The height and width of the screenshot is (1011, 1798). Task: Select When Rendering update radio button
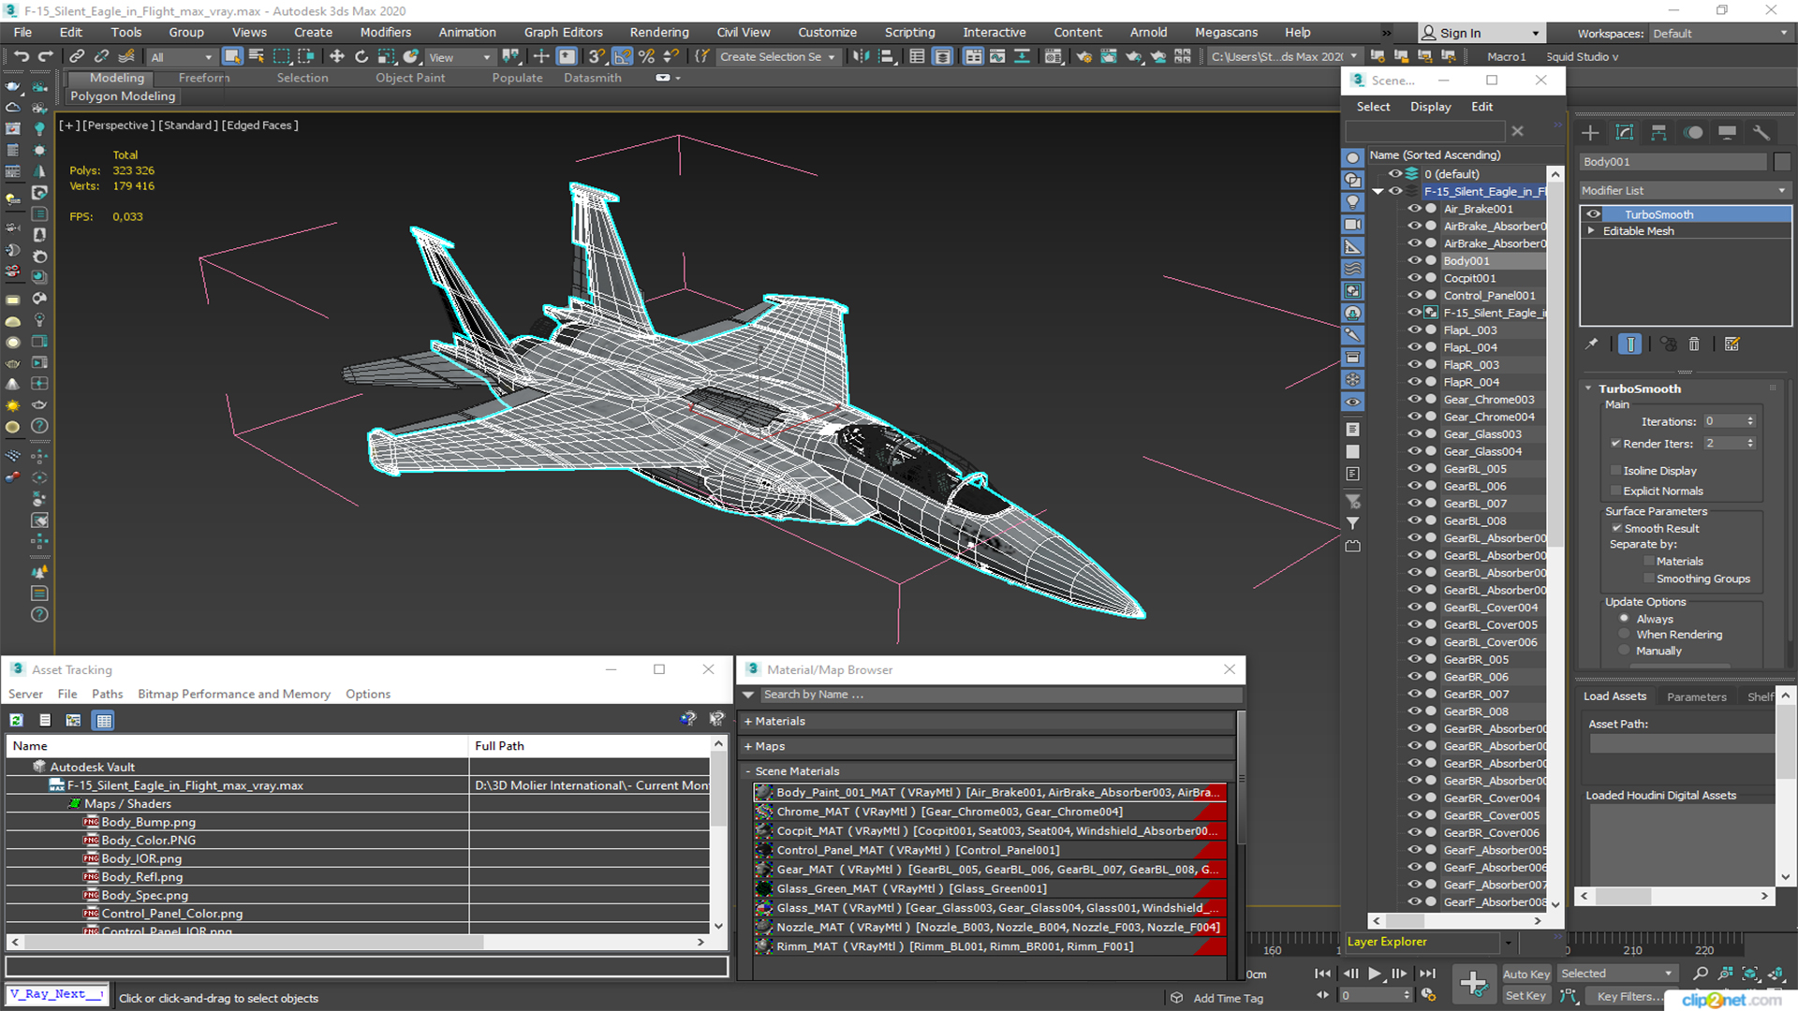coord(1625,635)
